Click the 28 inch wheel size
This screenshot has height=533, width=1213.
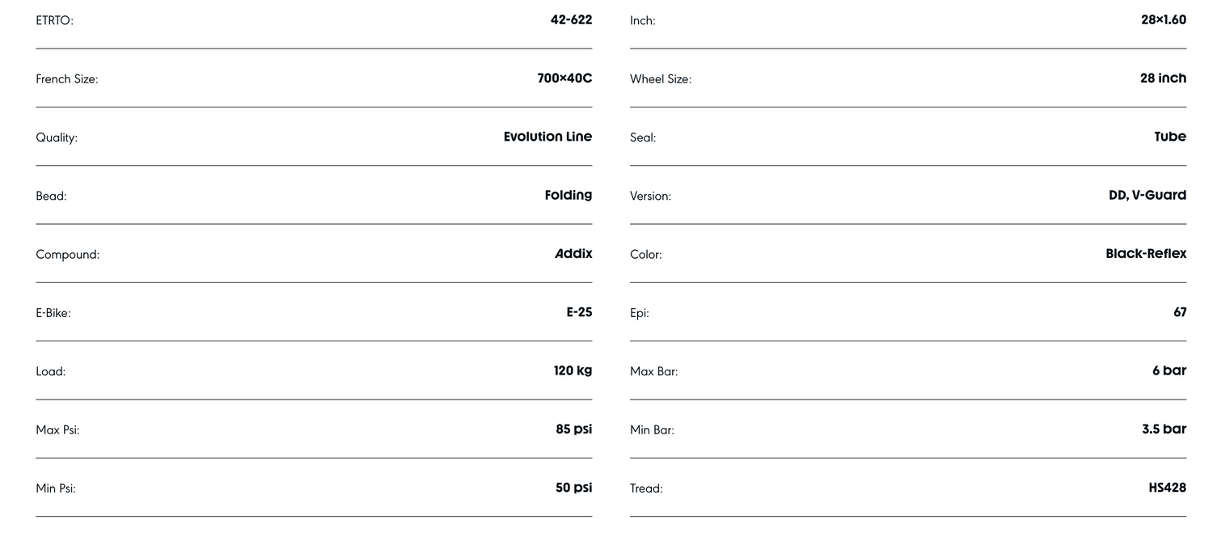(1163, 78)
